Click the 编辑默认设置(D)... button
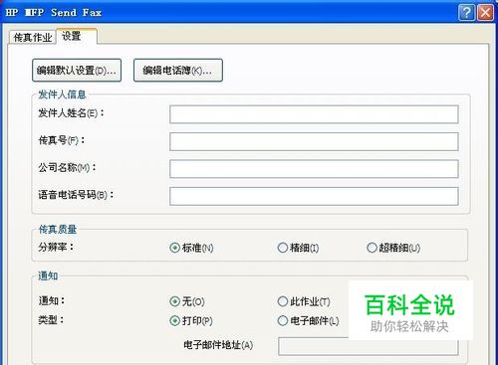This screenshot has width=498, height=365. (x=77, y=70)
